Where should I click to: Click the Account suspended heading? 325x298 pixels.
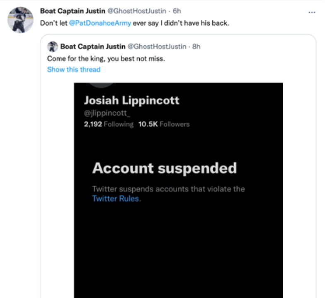164,168
